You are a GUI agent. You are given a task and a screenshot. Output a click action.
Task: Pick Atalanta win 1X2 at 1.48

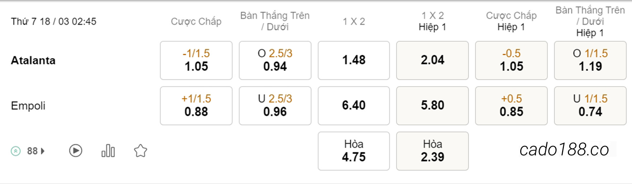point(354,60)
